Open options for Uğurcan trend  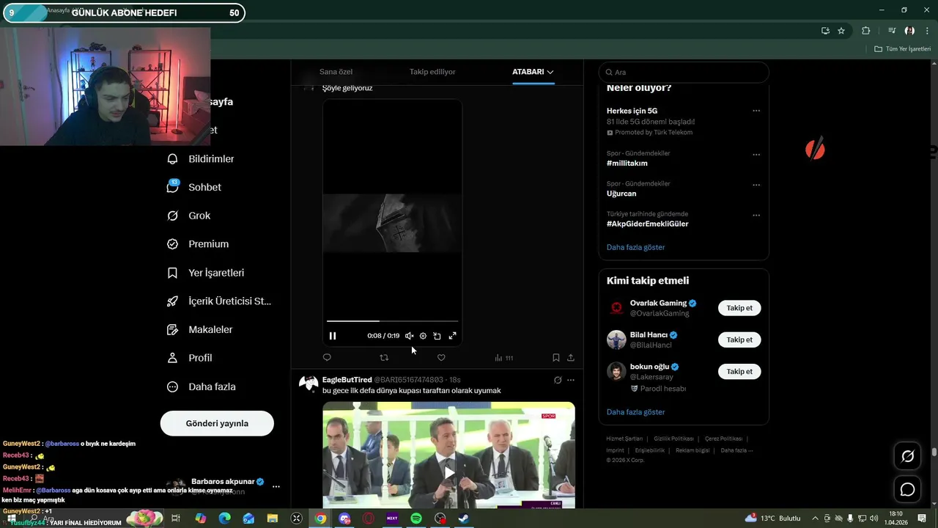[756, 186]
